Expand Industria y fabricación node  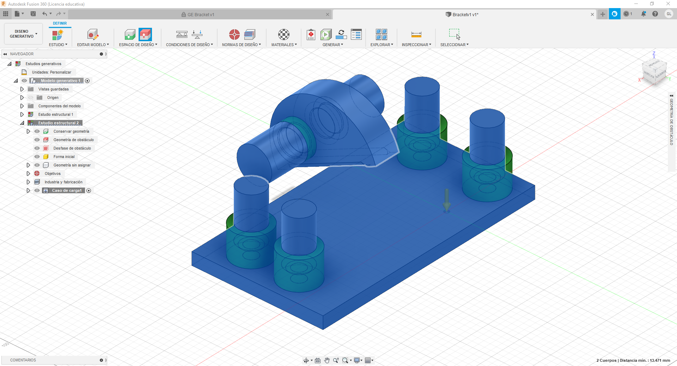tap(28, 182)
